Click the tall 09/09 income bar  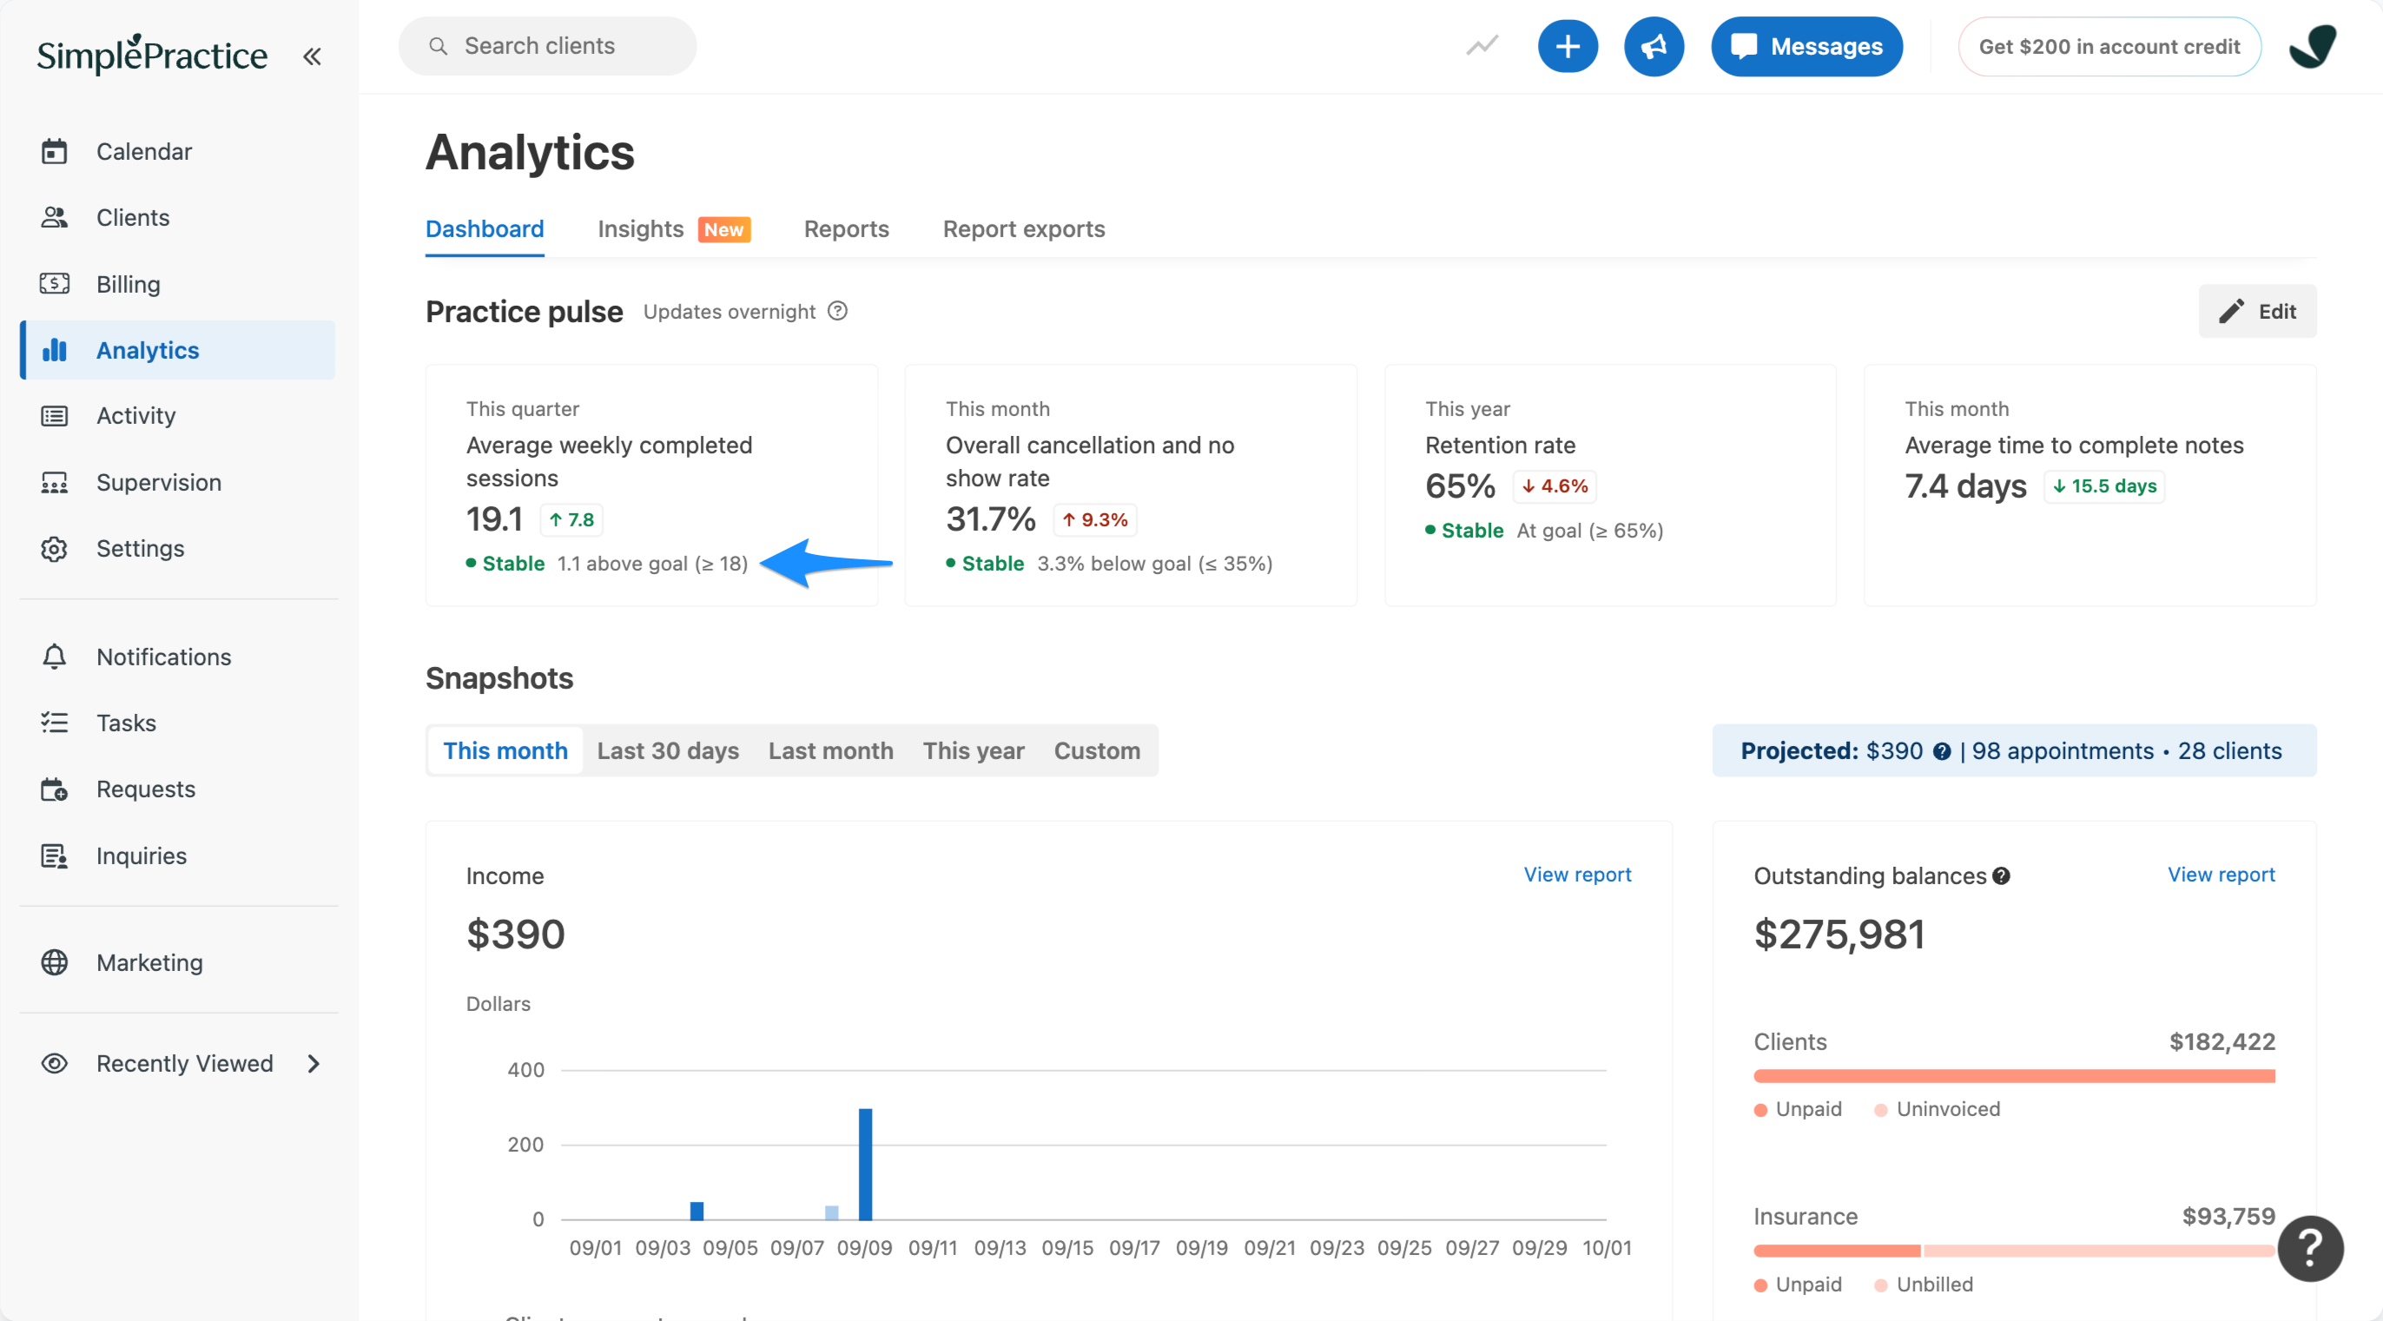865,1164
